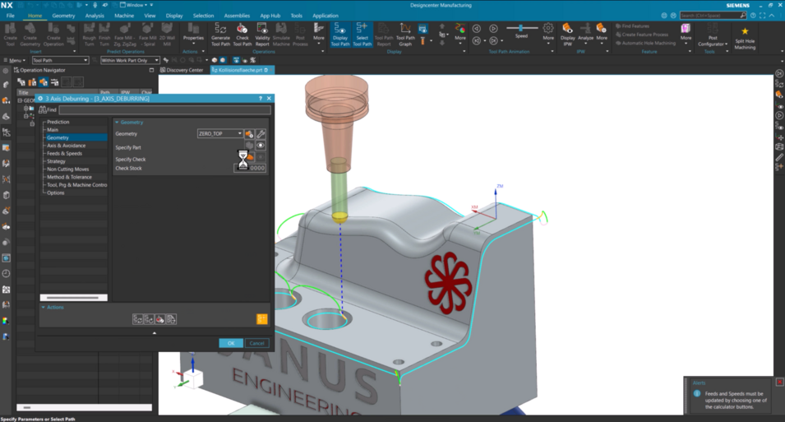Open the Properties dropdown in Actions group
The image size is (785, 422).
(193, 33)
